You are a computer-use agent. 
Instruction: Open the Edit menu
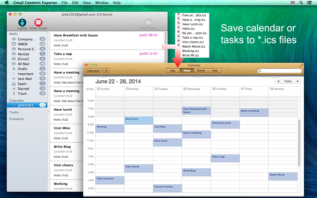click(x=75, y=3)
